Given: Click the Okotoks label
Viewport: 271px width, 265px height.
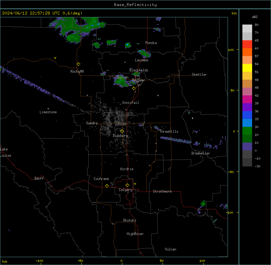Looking at the screenshot, I should pyautogui.click(x=130, y=220).
